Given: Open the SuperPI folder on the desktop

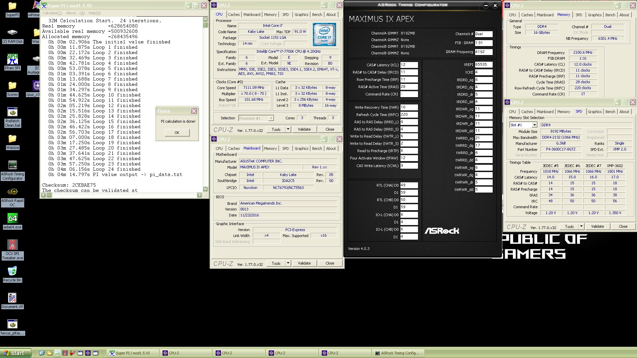Looking at the screenshot, I should click(12, 9).
